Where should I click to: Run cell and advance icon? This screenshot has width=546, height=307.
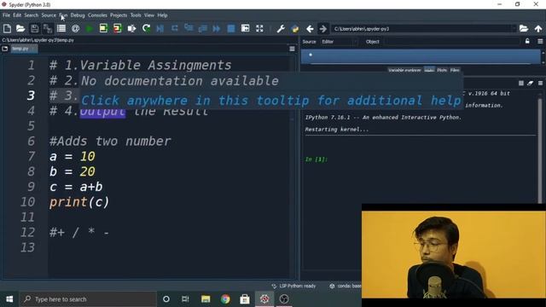[118, 28]
